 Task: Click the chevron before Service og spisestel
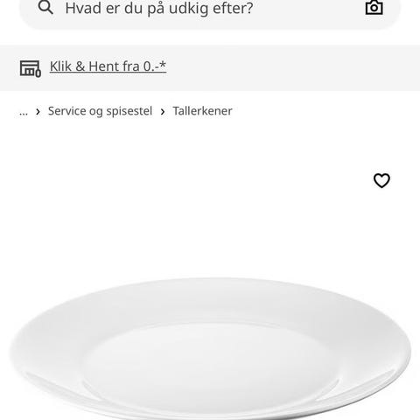[38, 111]
